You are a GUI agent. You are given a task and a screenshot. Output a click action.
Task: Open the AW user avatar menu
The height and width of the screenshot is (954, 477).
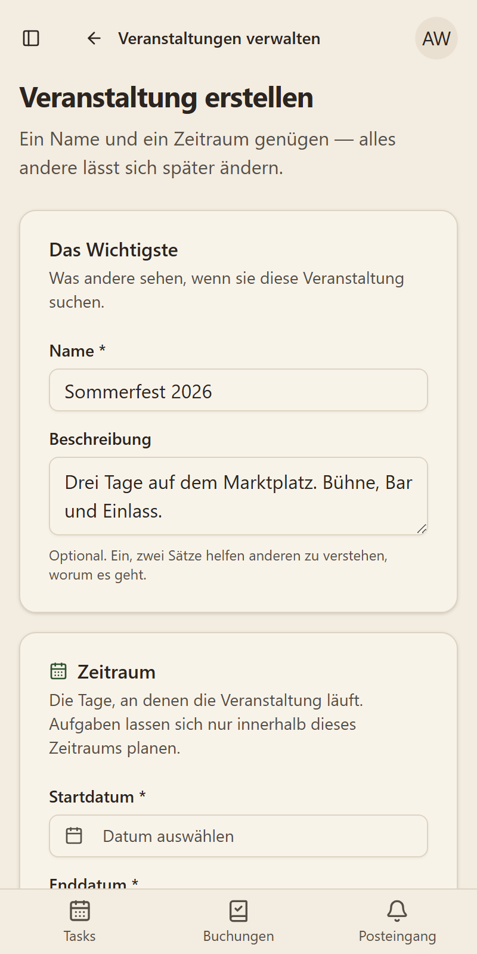click(x=436, y=38)
